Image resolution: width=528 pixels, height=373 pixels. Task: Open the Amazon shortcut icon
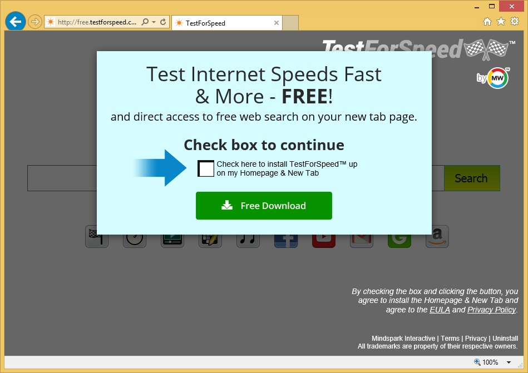click(x=437, y=236)
